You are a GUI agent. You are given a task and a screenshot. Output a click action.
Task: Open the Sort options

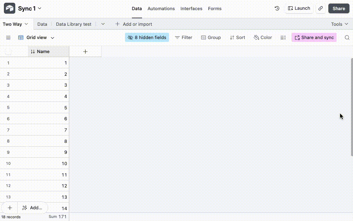pos(237,37)
